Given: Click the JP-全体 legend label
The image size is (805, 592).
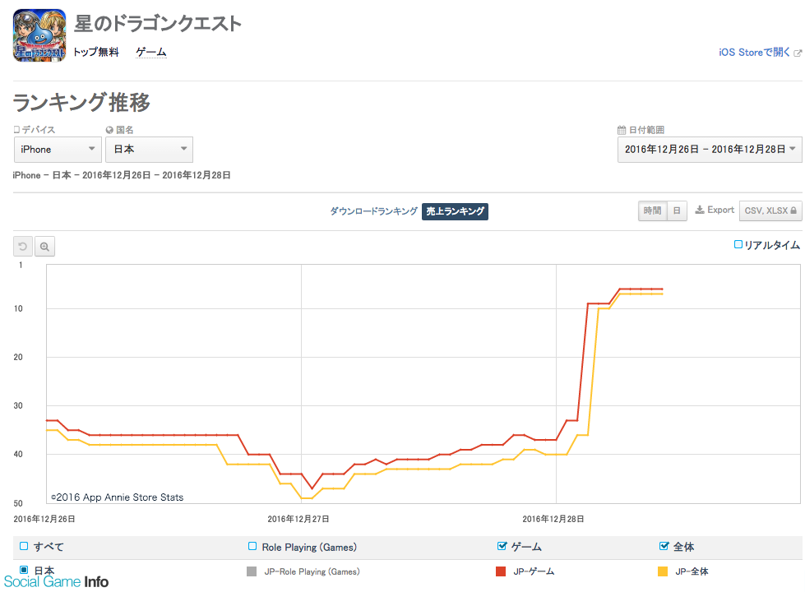Looking at the screenshot, I should [692, 571].
